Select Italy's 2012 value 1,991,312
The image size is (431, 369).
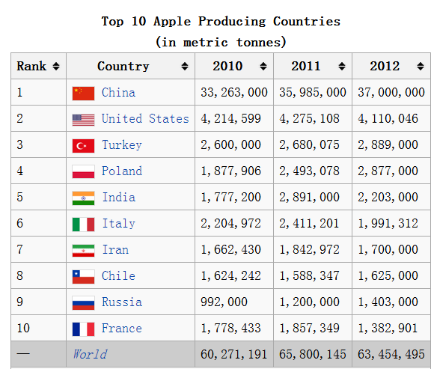coord(388,224)
